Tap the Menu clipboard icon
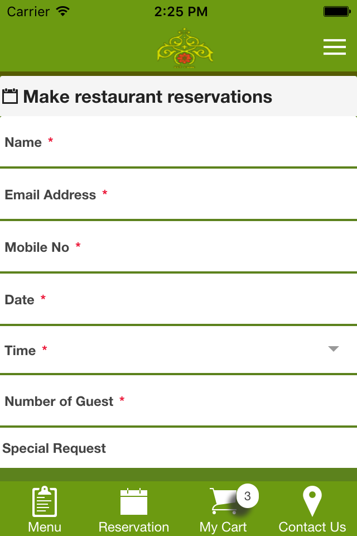The height and width of the screenshot is (536, 357). pos(45,501)
